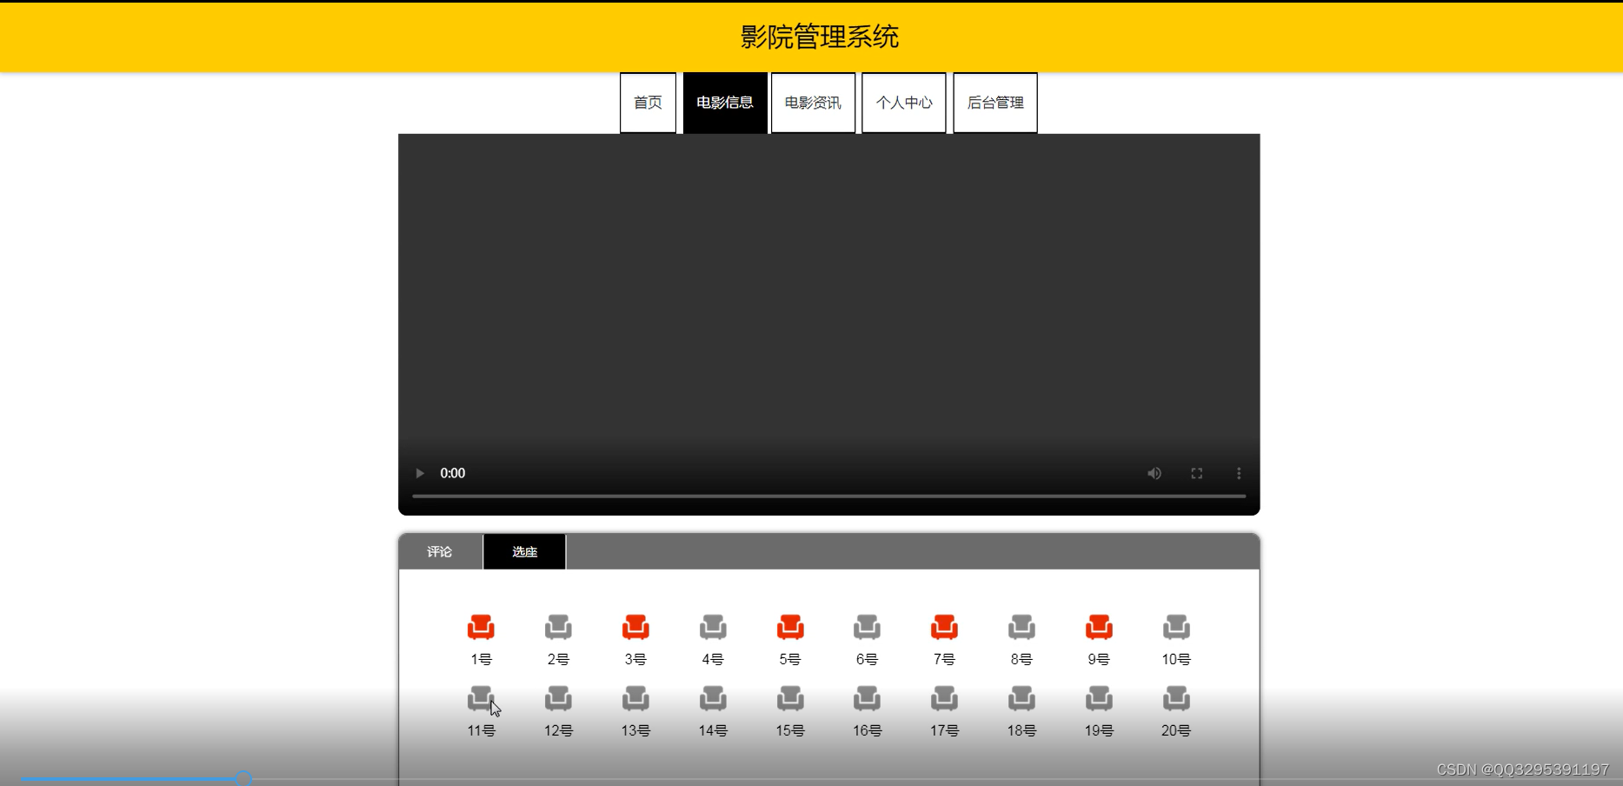Click the 0:00 video time display
The height and width of the screenshot is (786, 1623).
(x=453, y=473)
